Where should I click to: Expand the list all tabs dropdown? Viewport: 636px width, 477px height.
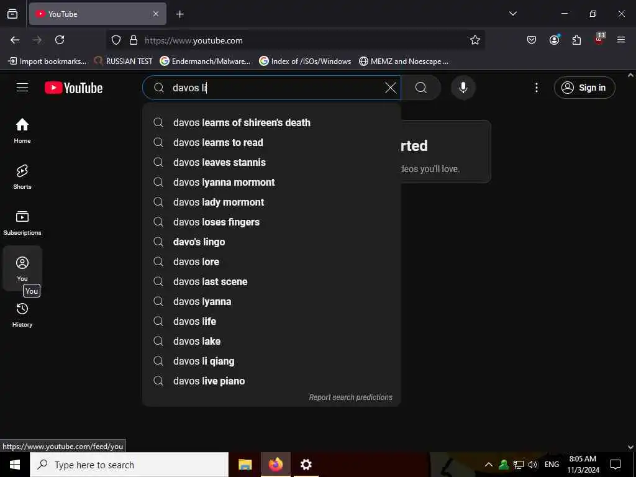(512, 14)
